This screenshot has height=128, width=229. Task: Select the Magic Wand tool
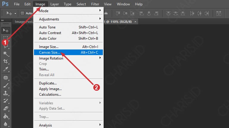[6, 54]
